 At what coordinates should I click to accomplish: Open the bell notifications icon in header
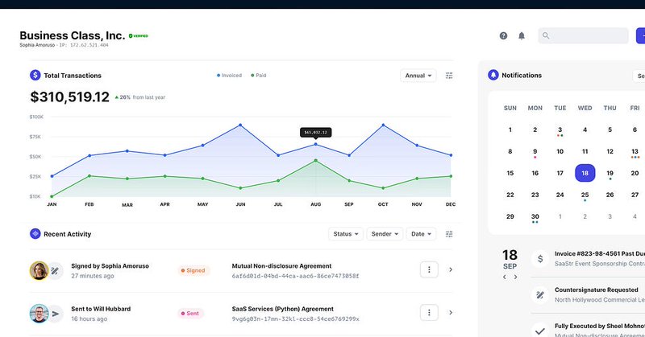(521, 35)
